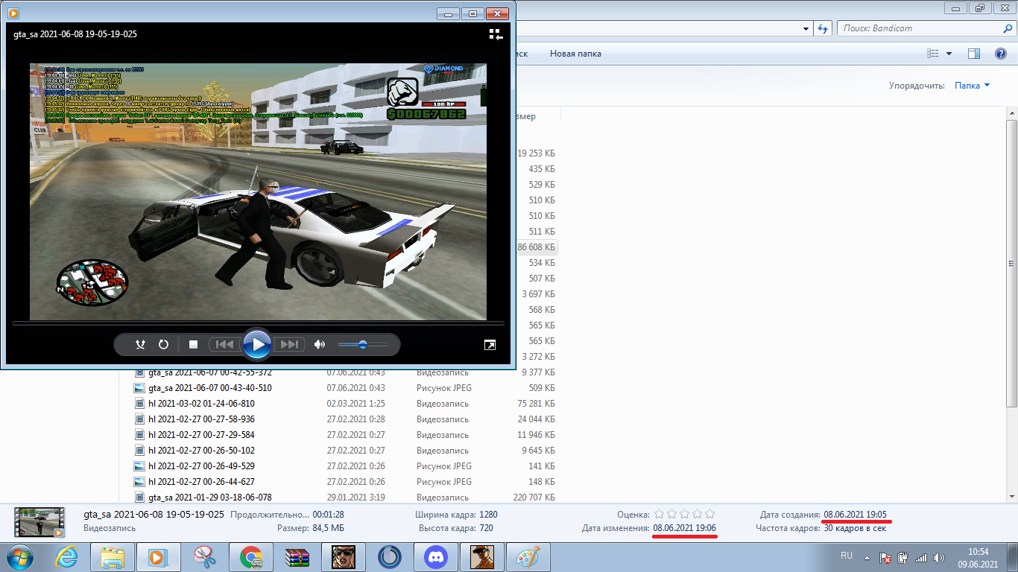Toggle repeat mode in media player
Image resolution: width=1018 pixels, height=572 pixels.
click(x=163, y=344)
